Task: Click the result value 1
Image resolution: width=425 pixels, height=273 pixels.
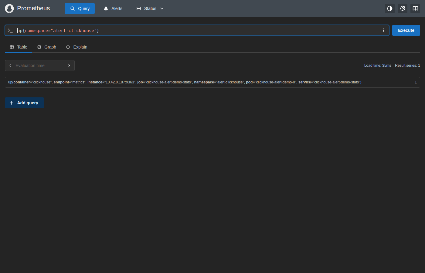Action: pos(416,82)
